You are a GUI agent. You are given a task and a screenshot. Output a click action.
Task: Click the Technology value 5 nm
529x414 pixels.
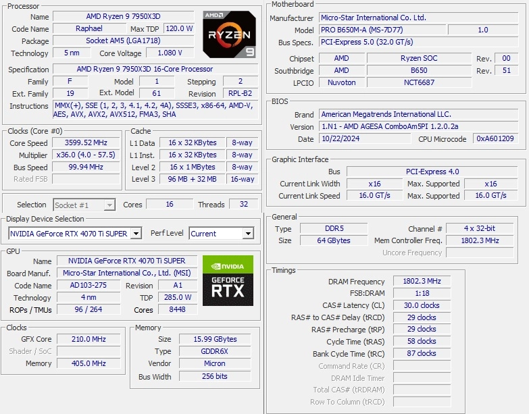[72, 53]
